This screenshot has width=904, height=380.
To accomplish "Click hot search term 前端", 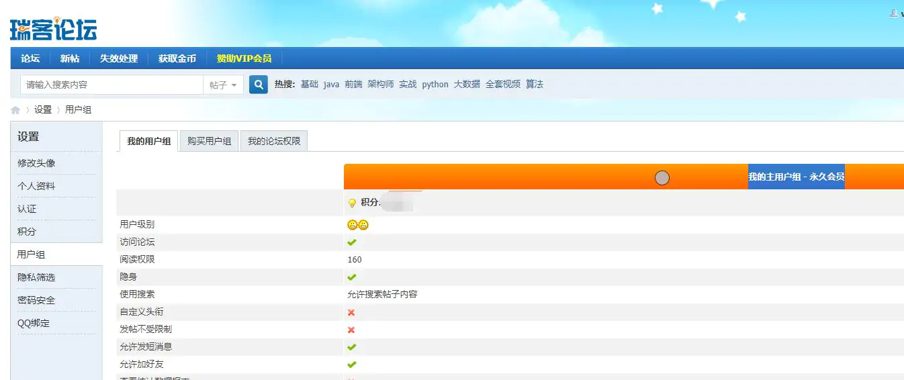I will coord(353,84).
